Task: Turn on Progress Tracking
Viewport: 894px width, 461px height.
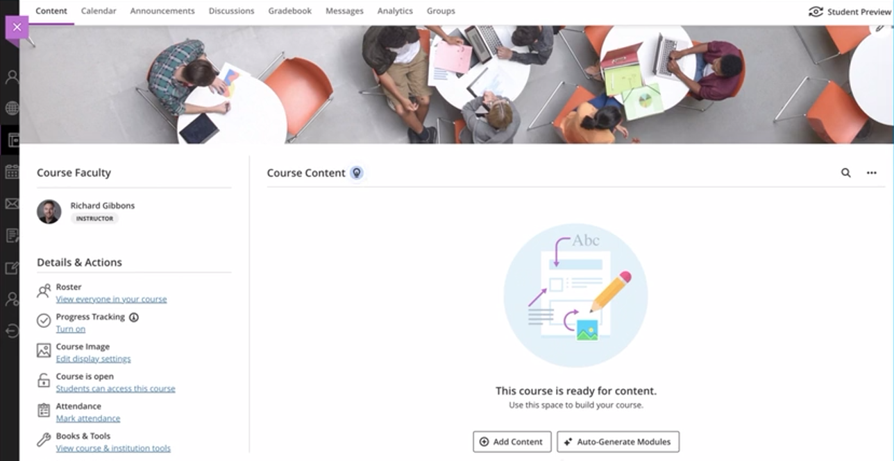Action: pos(71,329)
